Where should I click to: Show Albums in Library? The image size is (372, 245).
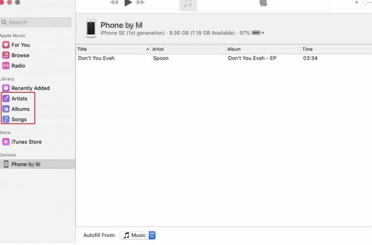pos(20,109)
